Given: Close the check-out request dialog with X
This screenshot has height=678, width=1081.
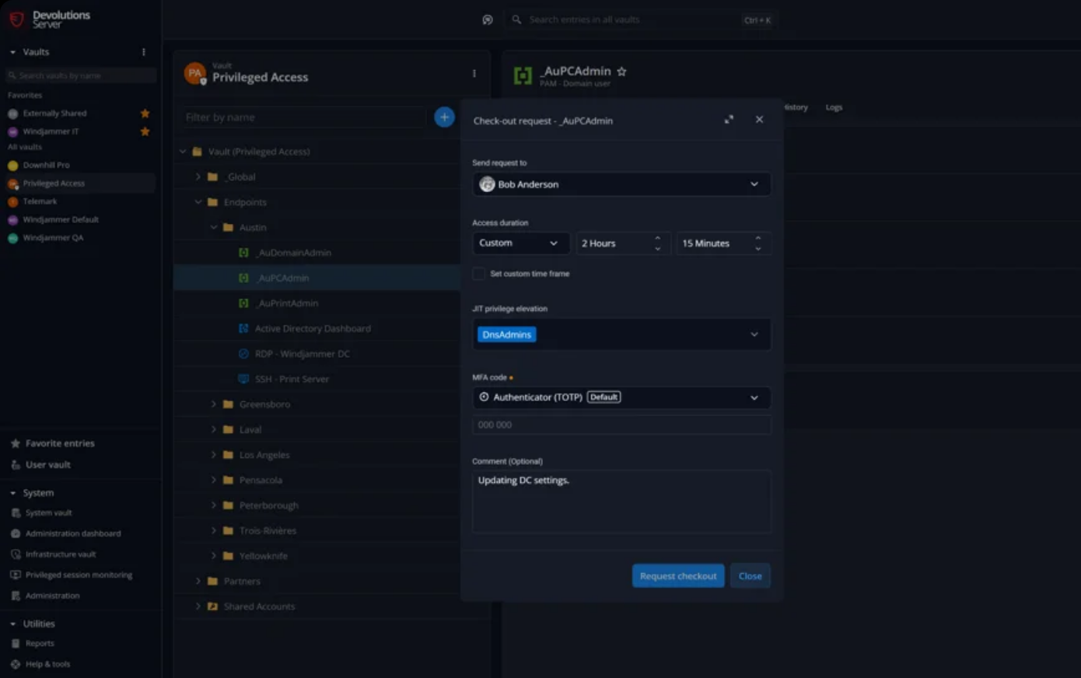Looking at the screenshot, I should pos(760,120).
